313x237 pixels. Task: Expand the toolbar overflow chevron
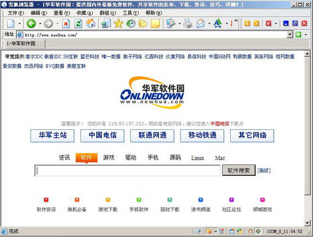(236, 20)
